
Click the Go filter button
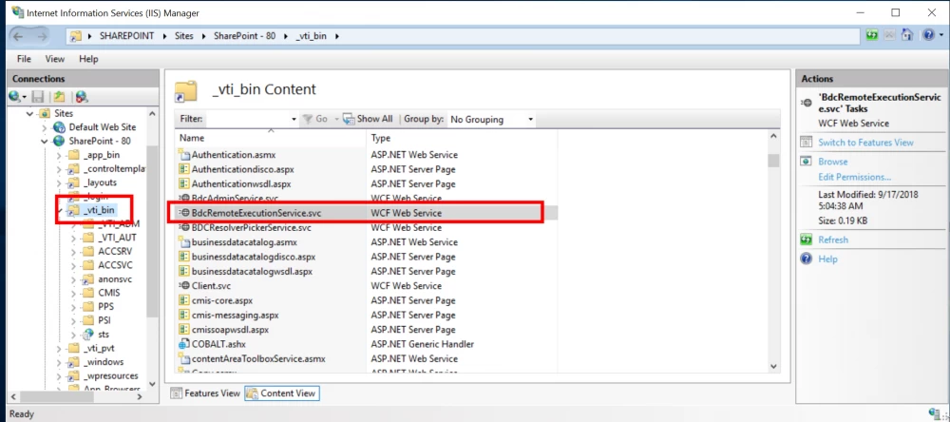tap(315, 120)
